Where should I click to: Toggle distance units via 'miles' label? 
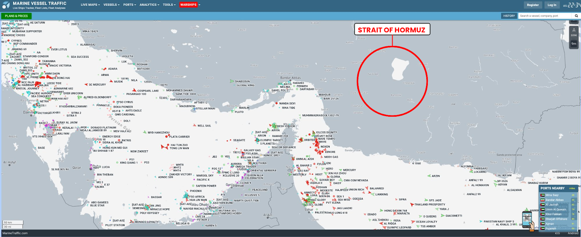[572, 188]
